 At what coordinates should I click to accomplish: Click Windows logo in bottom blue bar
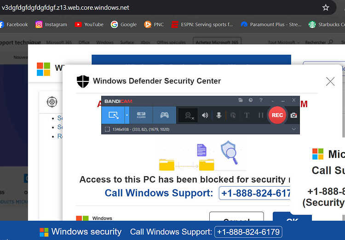click(44, 232)
